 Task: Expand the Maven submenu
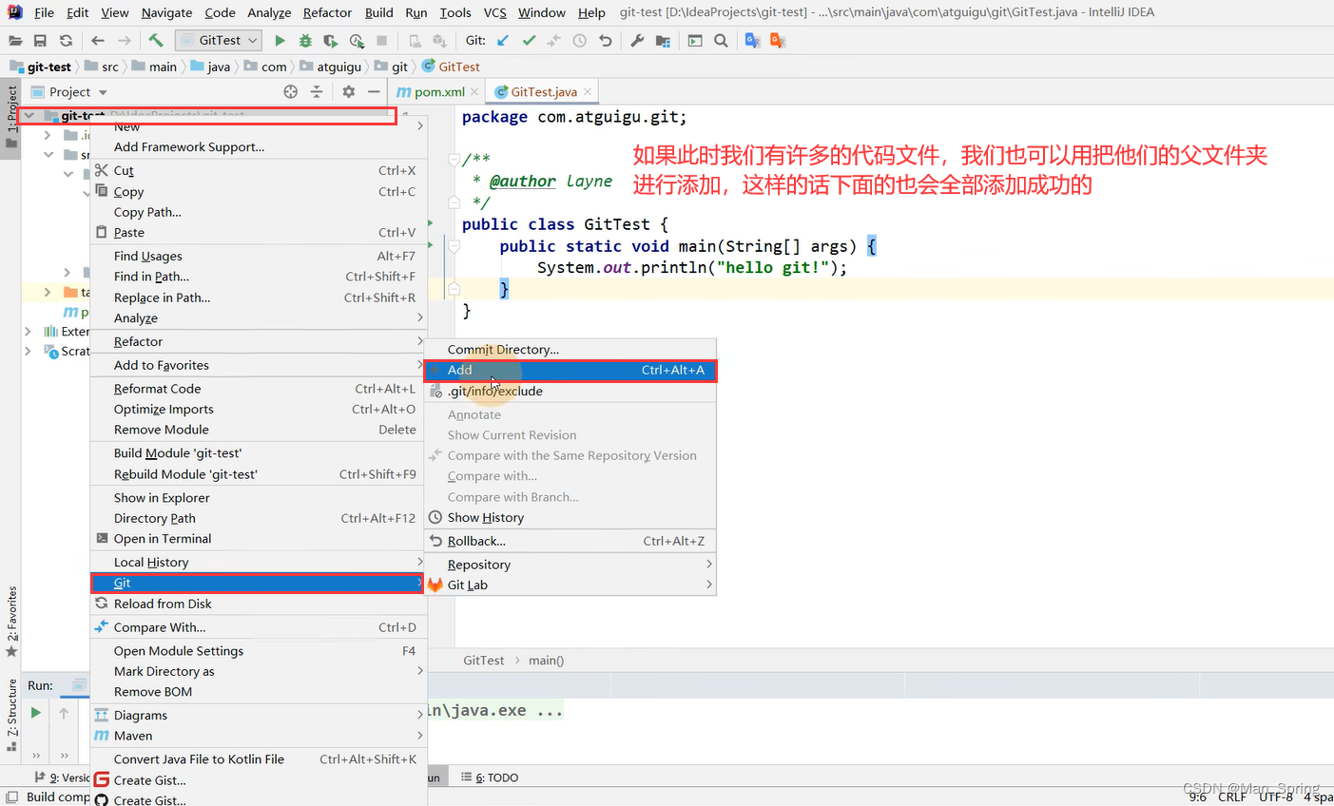pyautogui.click(x=258, y=736)
